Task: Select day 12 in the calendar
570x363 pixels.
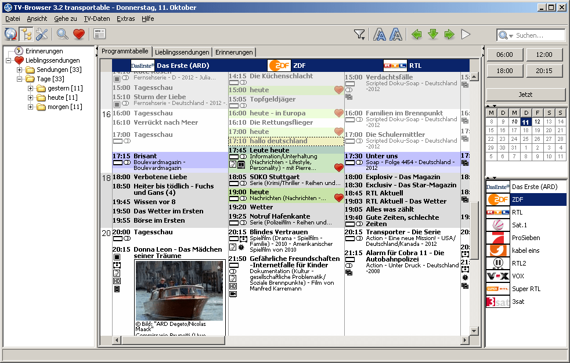Action: [537, 122]
